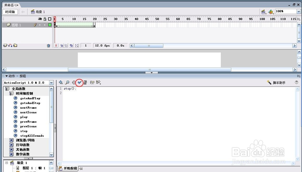Click the Insert target path crosshair icon

click(x=74, y=83)
